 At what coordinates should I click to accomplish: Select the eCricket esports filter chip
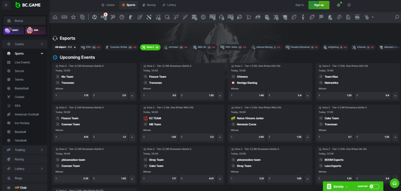pyautogui.click(x=176, y=47)
